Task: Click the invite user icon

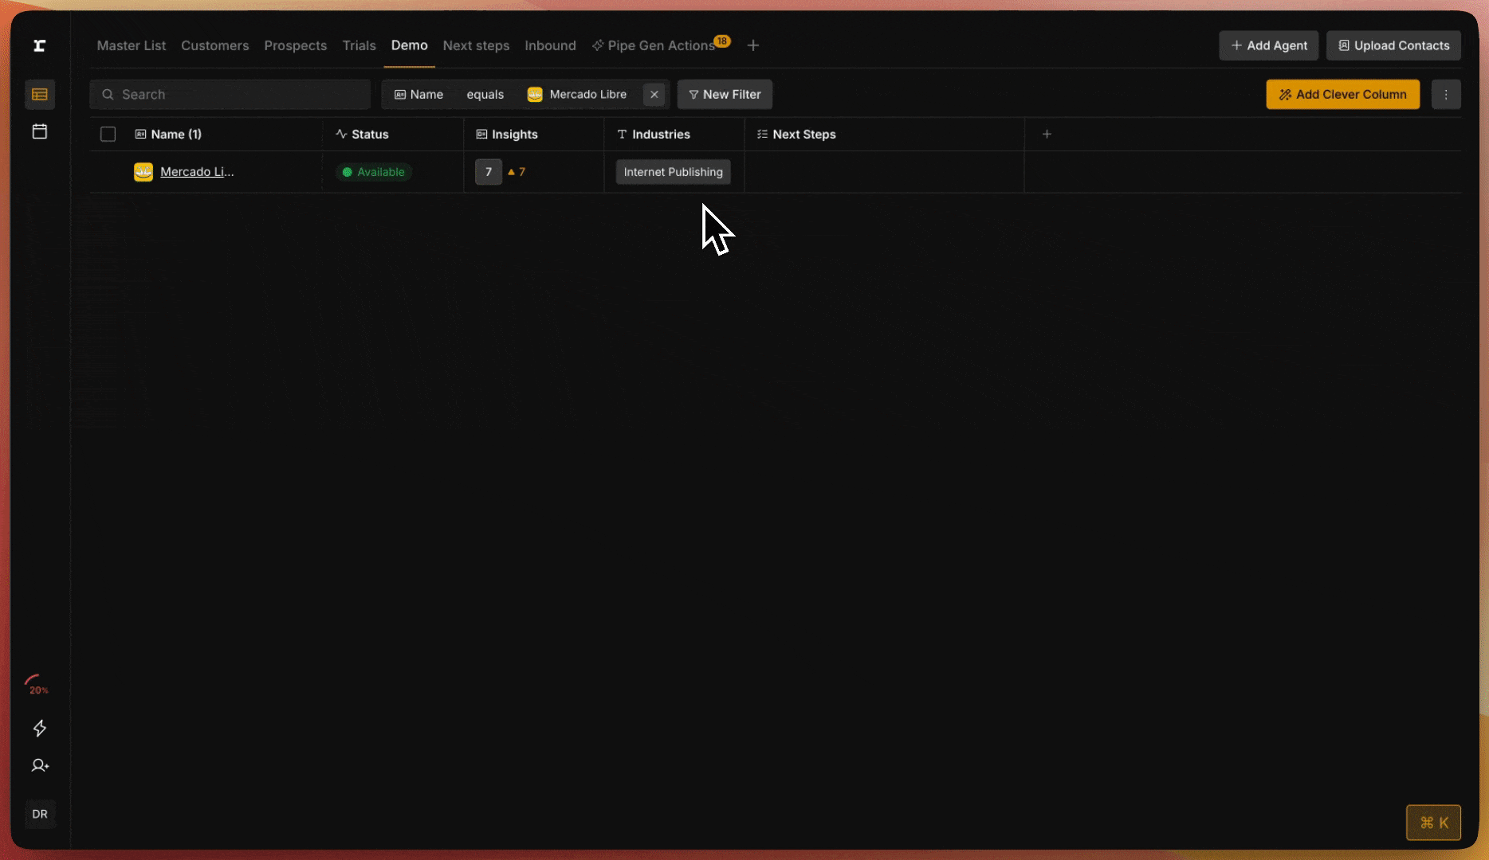Action: tap(39, 765)
